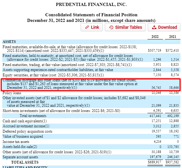Select the 21,833 other invested assets value
Viewport: 182px width, 168px height.
(x=174, y=105)
